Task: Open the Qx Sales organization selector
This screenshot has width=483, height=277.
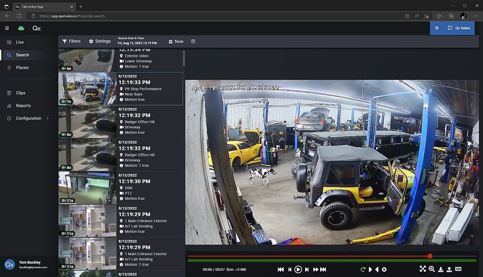Action: pyautogui.click(x=459, y=28)
